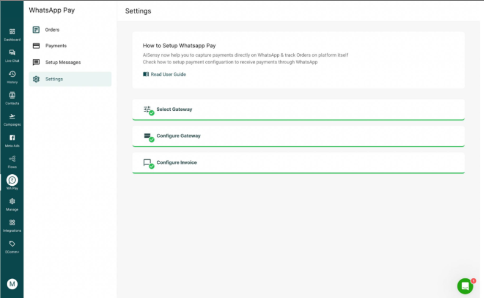Viewport: 484px width, 298px height.
Task: Open the Setup Messages menu item
Action: click(70, 62)
